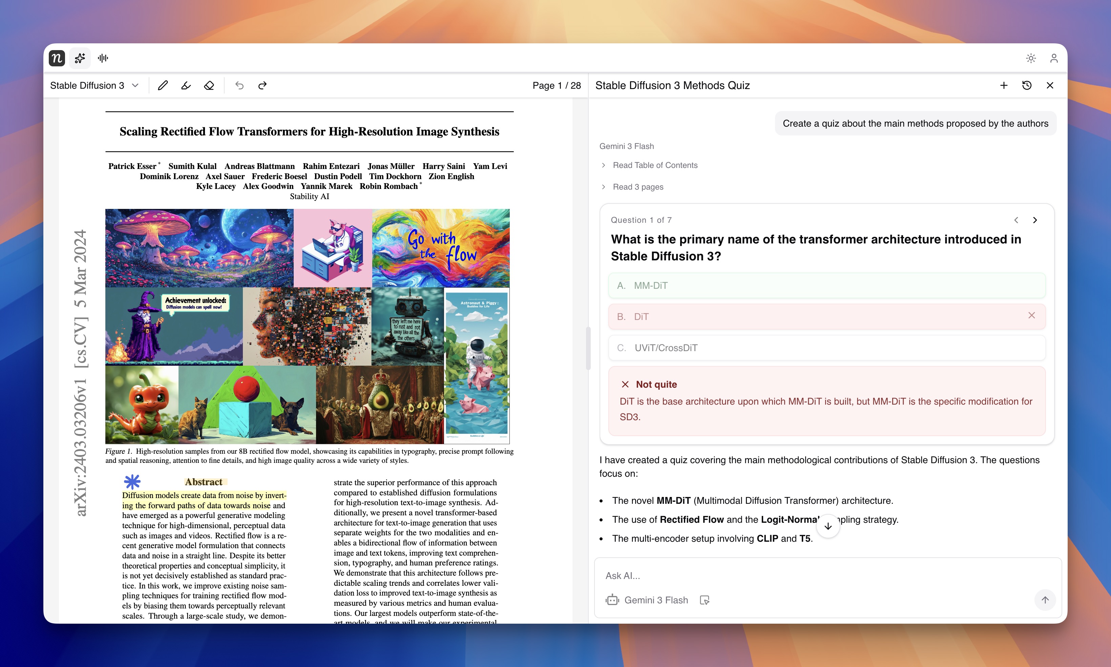Expand Read Table of Contents step
The height and width of the screenshot is (667, 1111).
coord(655,165)
